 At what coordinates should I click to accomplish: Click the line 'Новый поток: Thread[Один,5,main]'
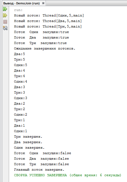(49, 15)
